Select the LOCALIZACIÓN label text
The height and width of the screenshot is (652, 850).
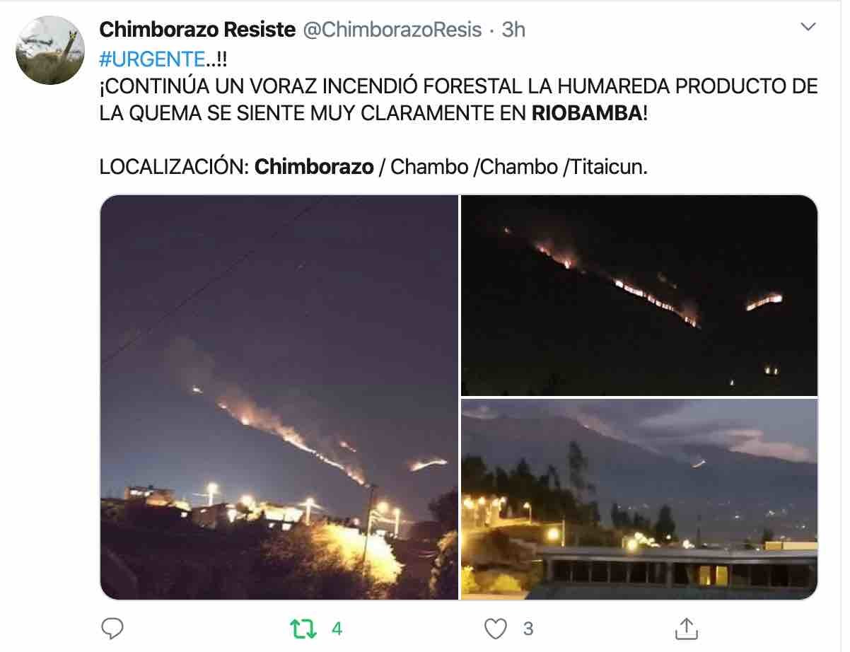pyautogui.click(x=174, y=167)
